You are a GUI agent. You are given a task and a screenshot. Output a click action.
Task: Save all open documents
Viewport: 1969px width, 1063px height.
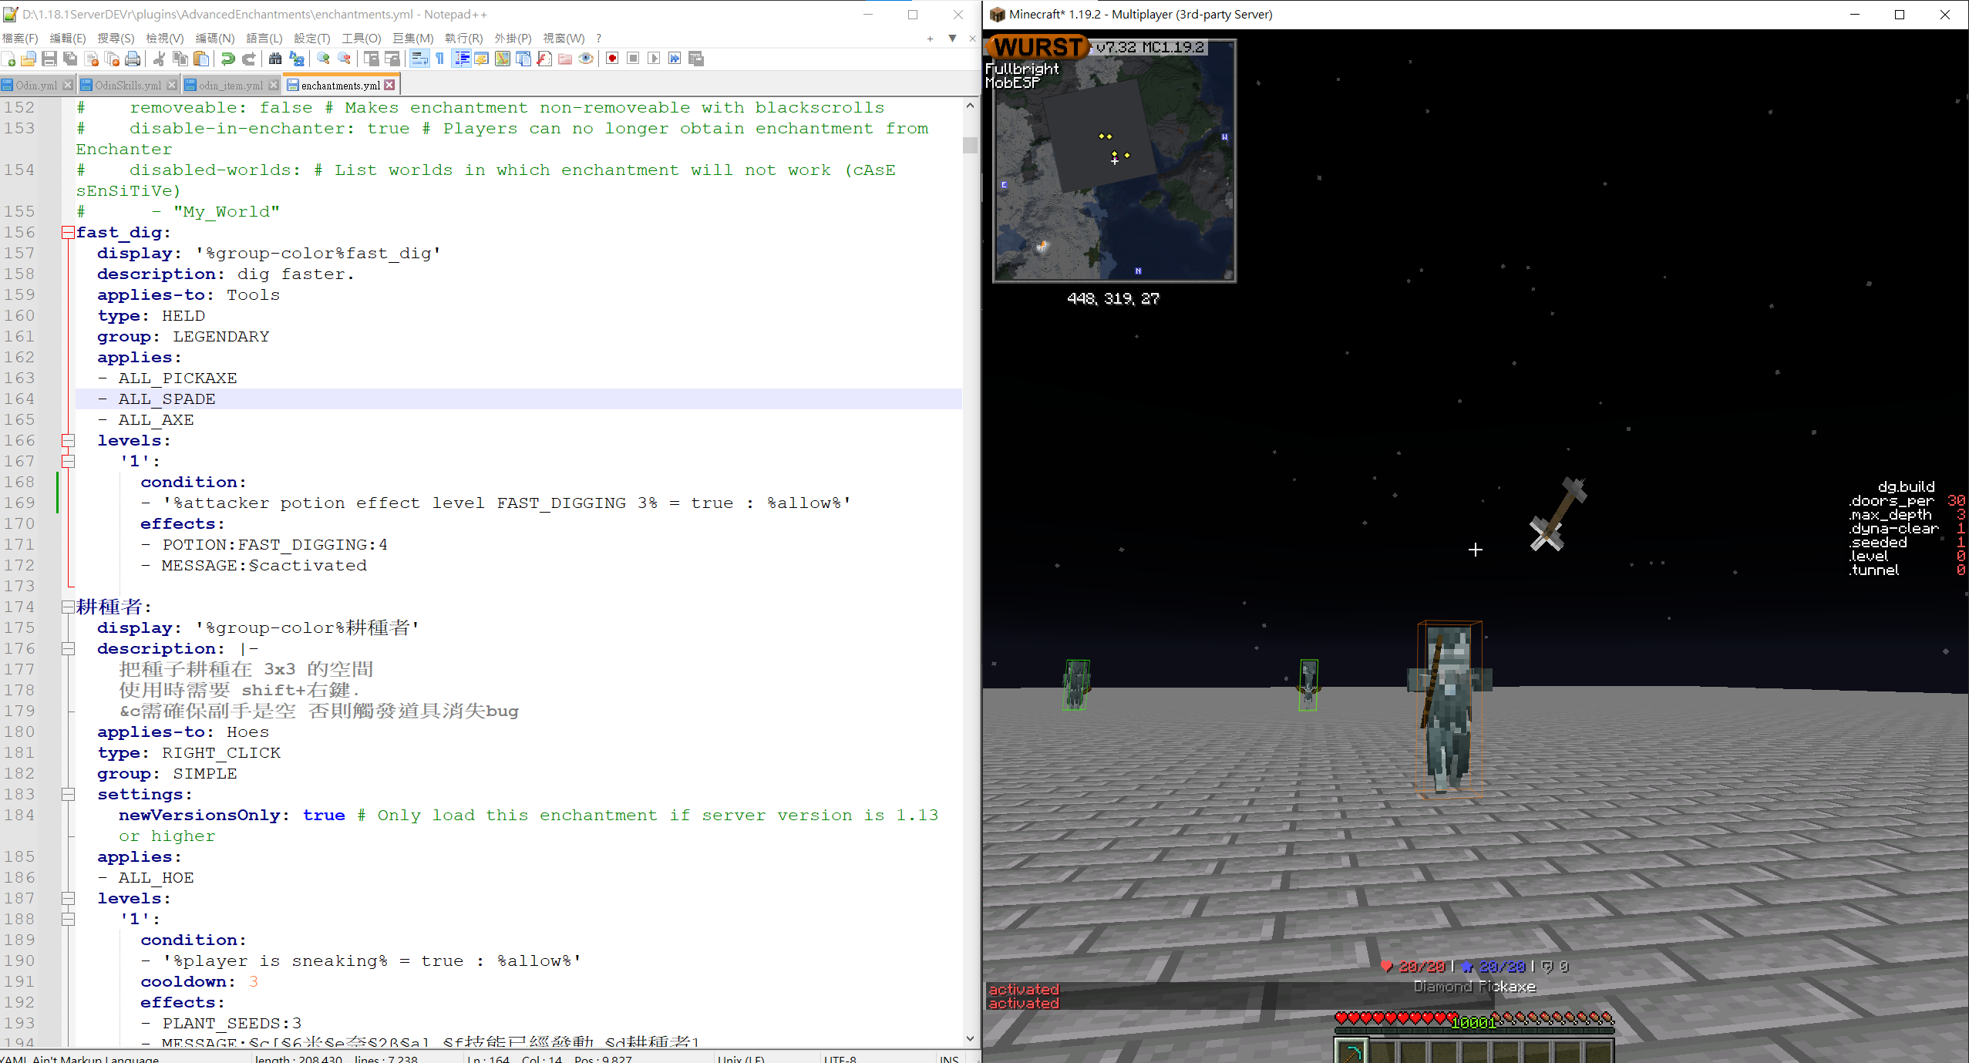pos(70,59)
